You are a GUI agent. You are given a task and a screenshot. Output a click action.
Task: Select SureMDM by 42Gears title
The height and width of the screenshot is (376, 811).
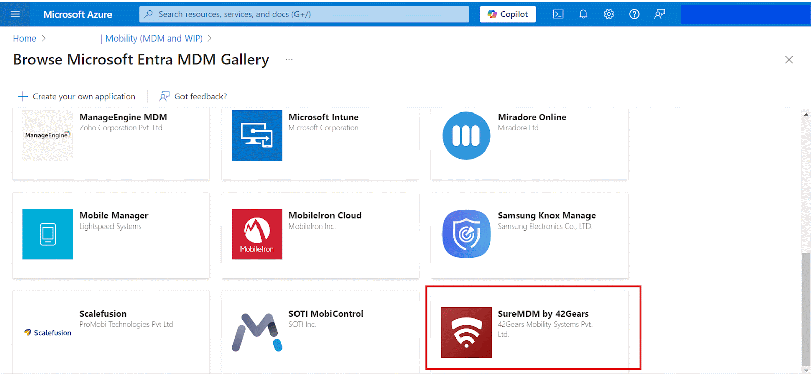[x=543, y=314]
